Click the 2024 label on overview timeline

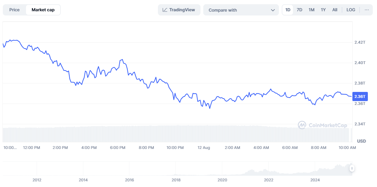click(x=315, y=180)
